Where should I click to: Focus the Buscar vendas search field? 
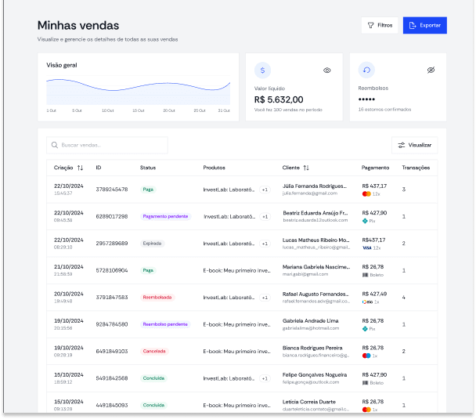coord(110,145)
